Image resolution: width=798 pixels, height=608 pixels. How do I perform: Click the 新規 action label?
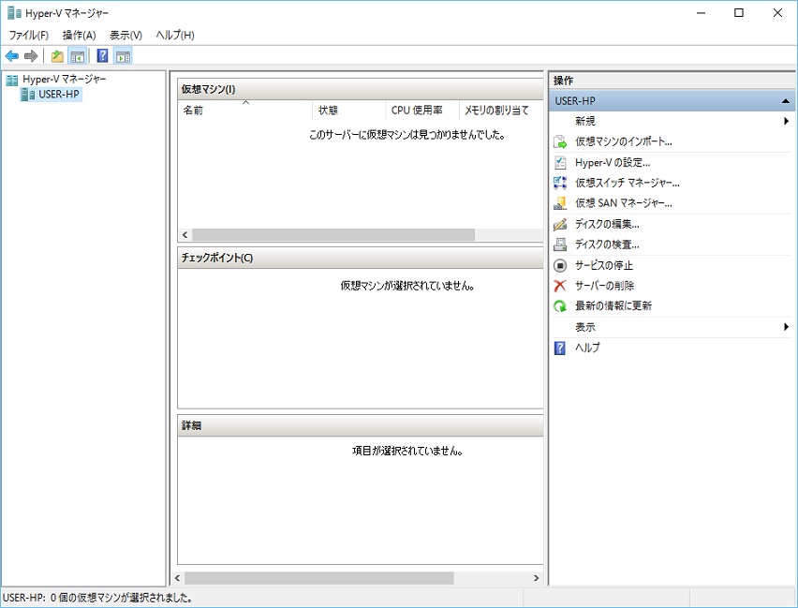(x=585, y=121)
